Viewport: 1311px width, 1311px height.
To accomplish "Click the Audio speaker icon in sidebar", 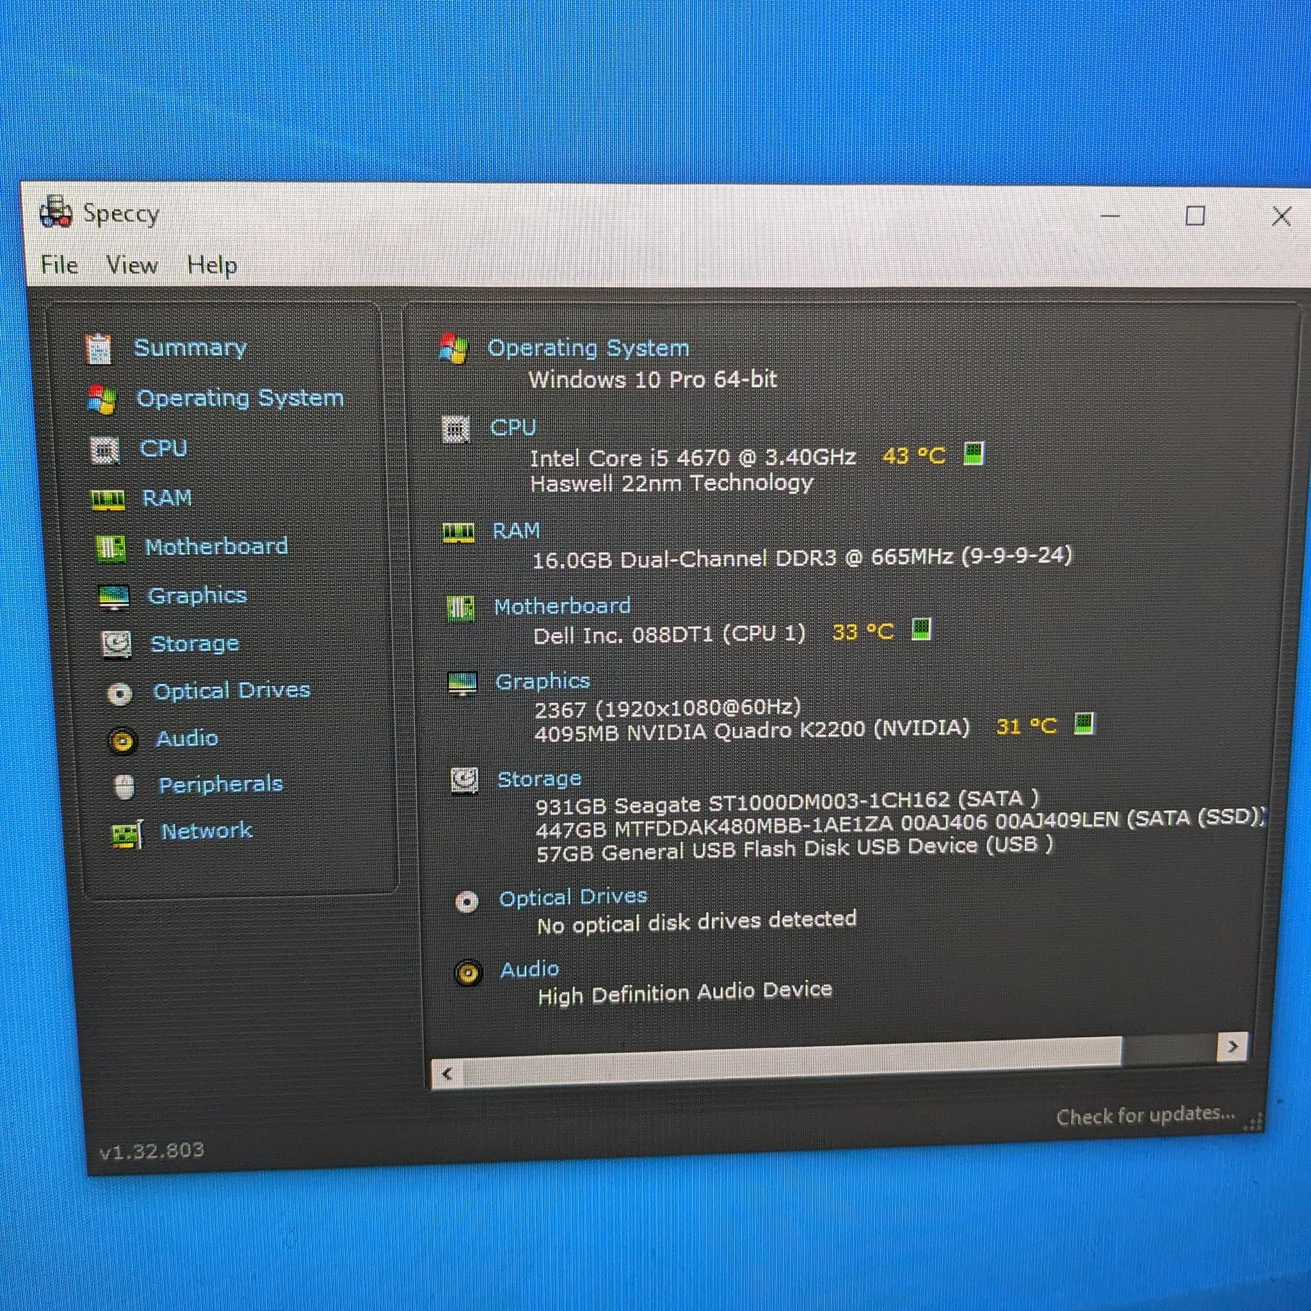I will pyautogui.click(x=123, y=741).
